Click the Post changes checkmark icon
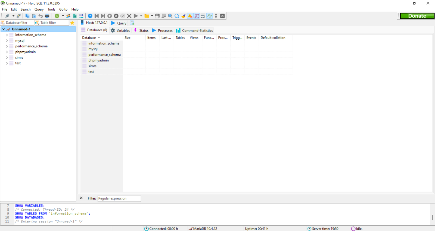The width and height of the screenshot is (435, 231). point(123,16)
